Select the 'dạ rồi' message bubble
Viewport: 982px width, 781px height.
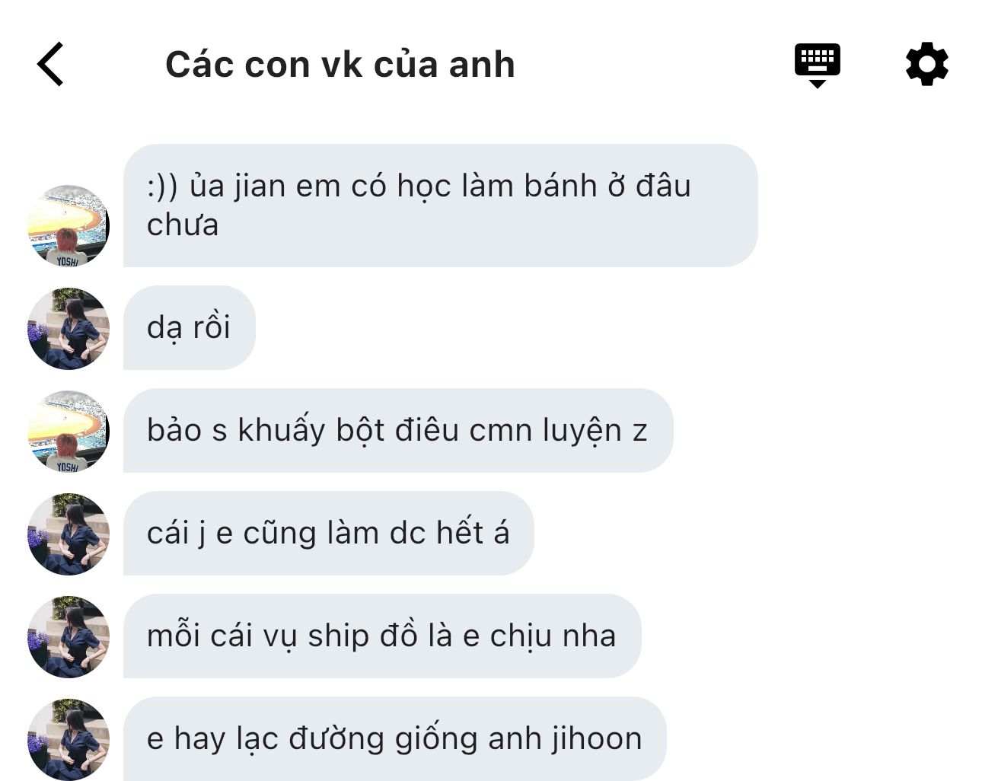189,328
